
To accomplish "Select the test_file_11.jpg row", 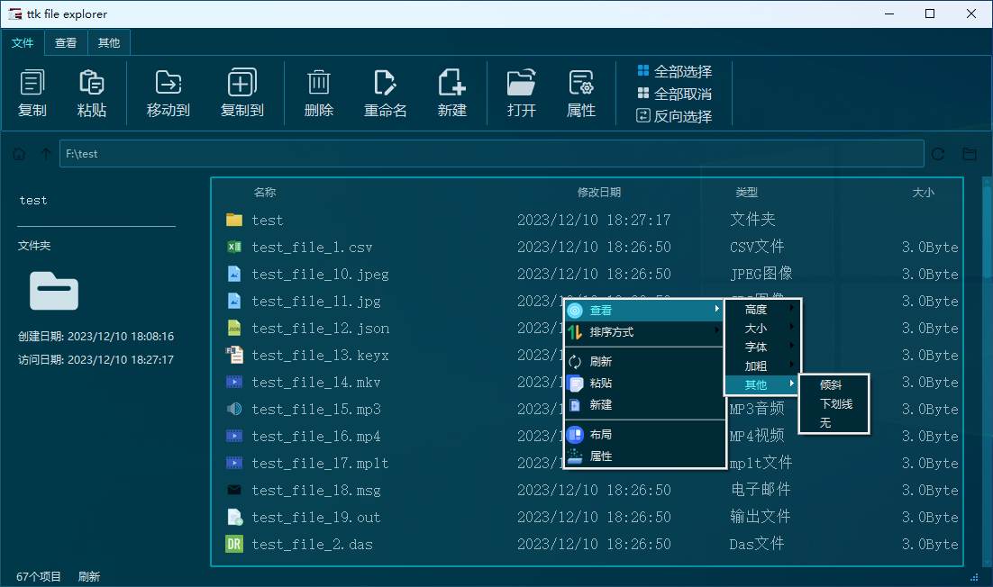I will 588,301.
